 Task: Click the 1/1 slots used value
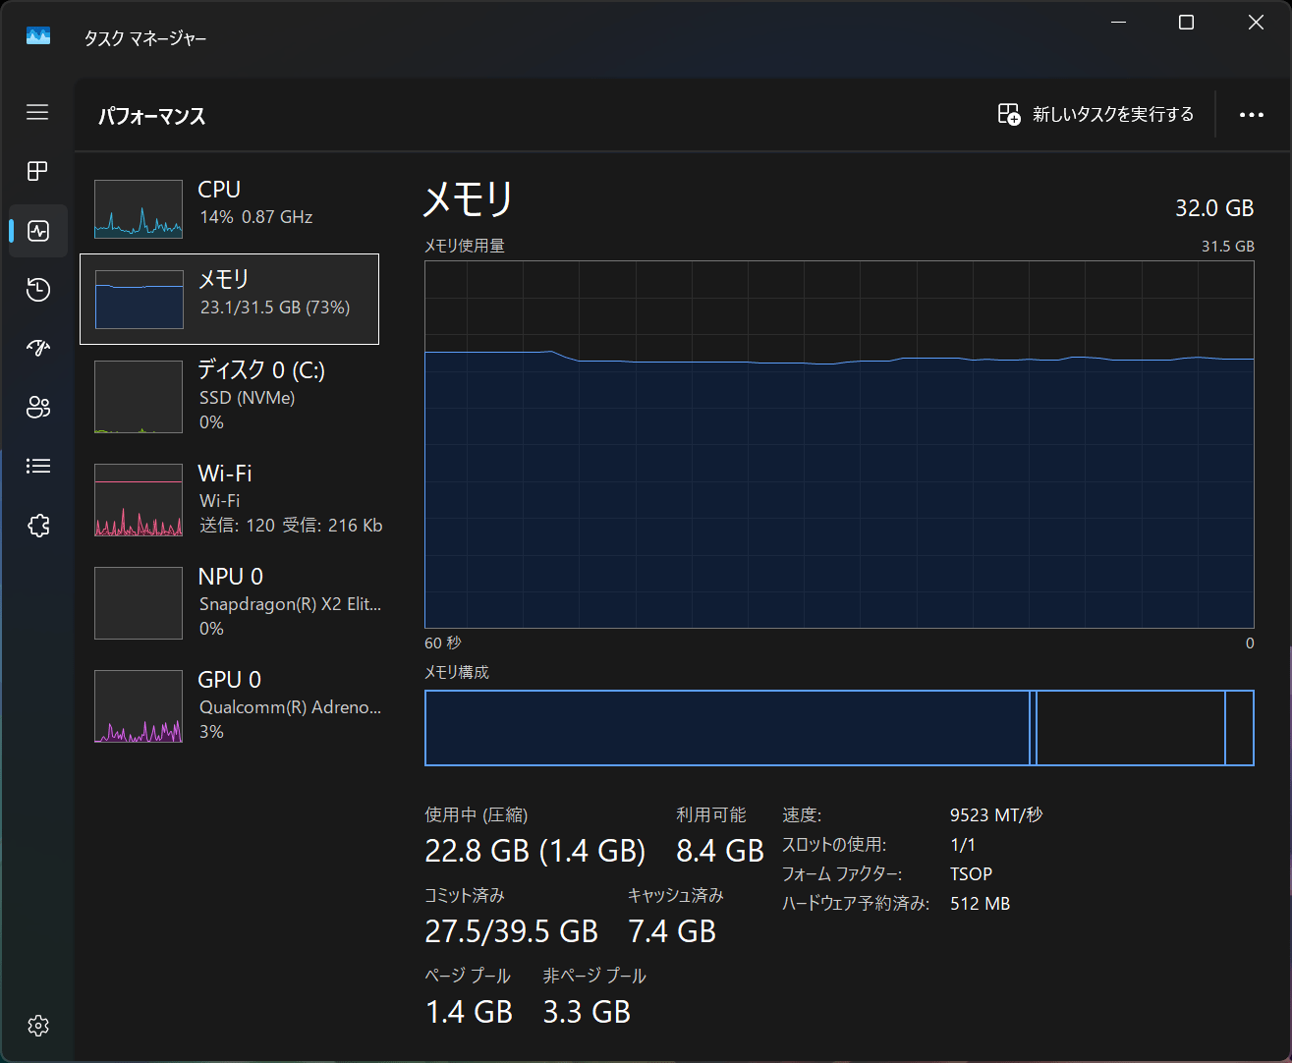(x=963, y=844)
